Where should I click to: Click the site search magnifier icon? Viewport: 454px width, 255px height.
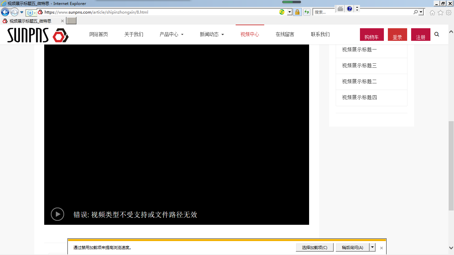pos(437,34)
